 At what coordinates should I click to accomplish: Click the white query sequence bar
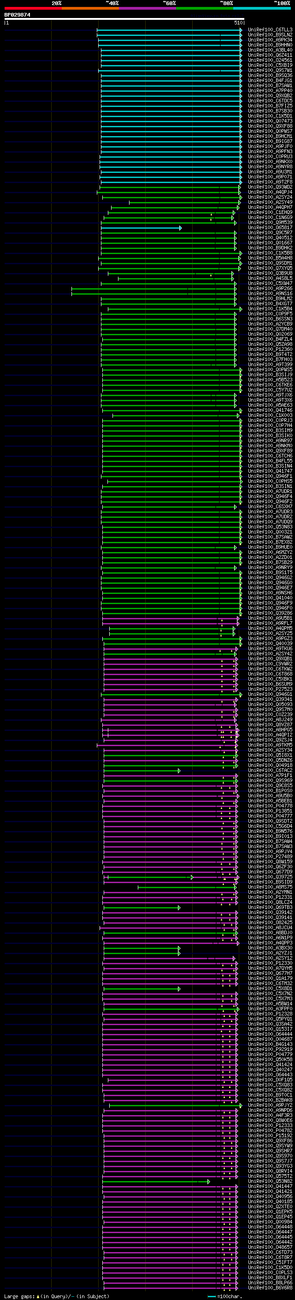(x=124, y=19)
